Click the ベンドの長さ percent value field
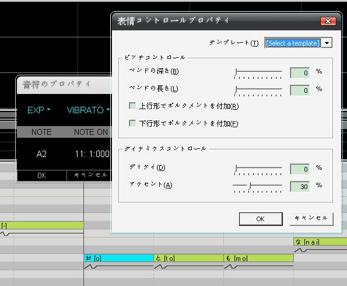 [x=300, y=90]
